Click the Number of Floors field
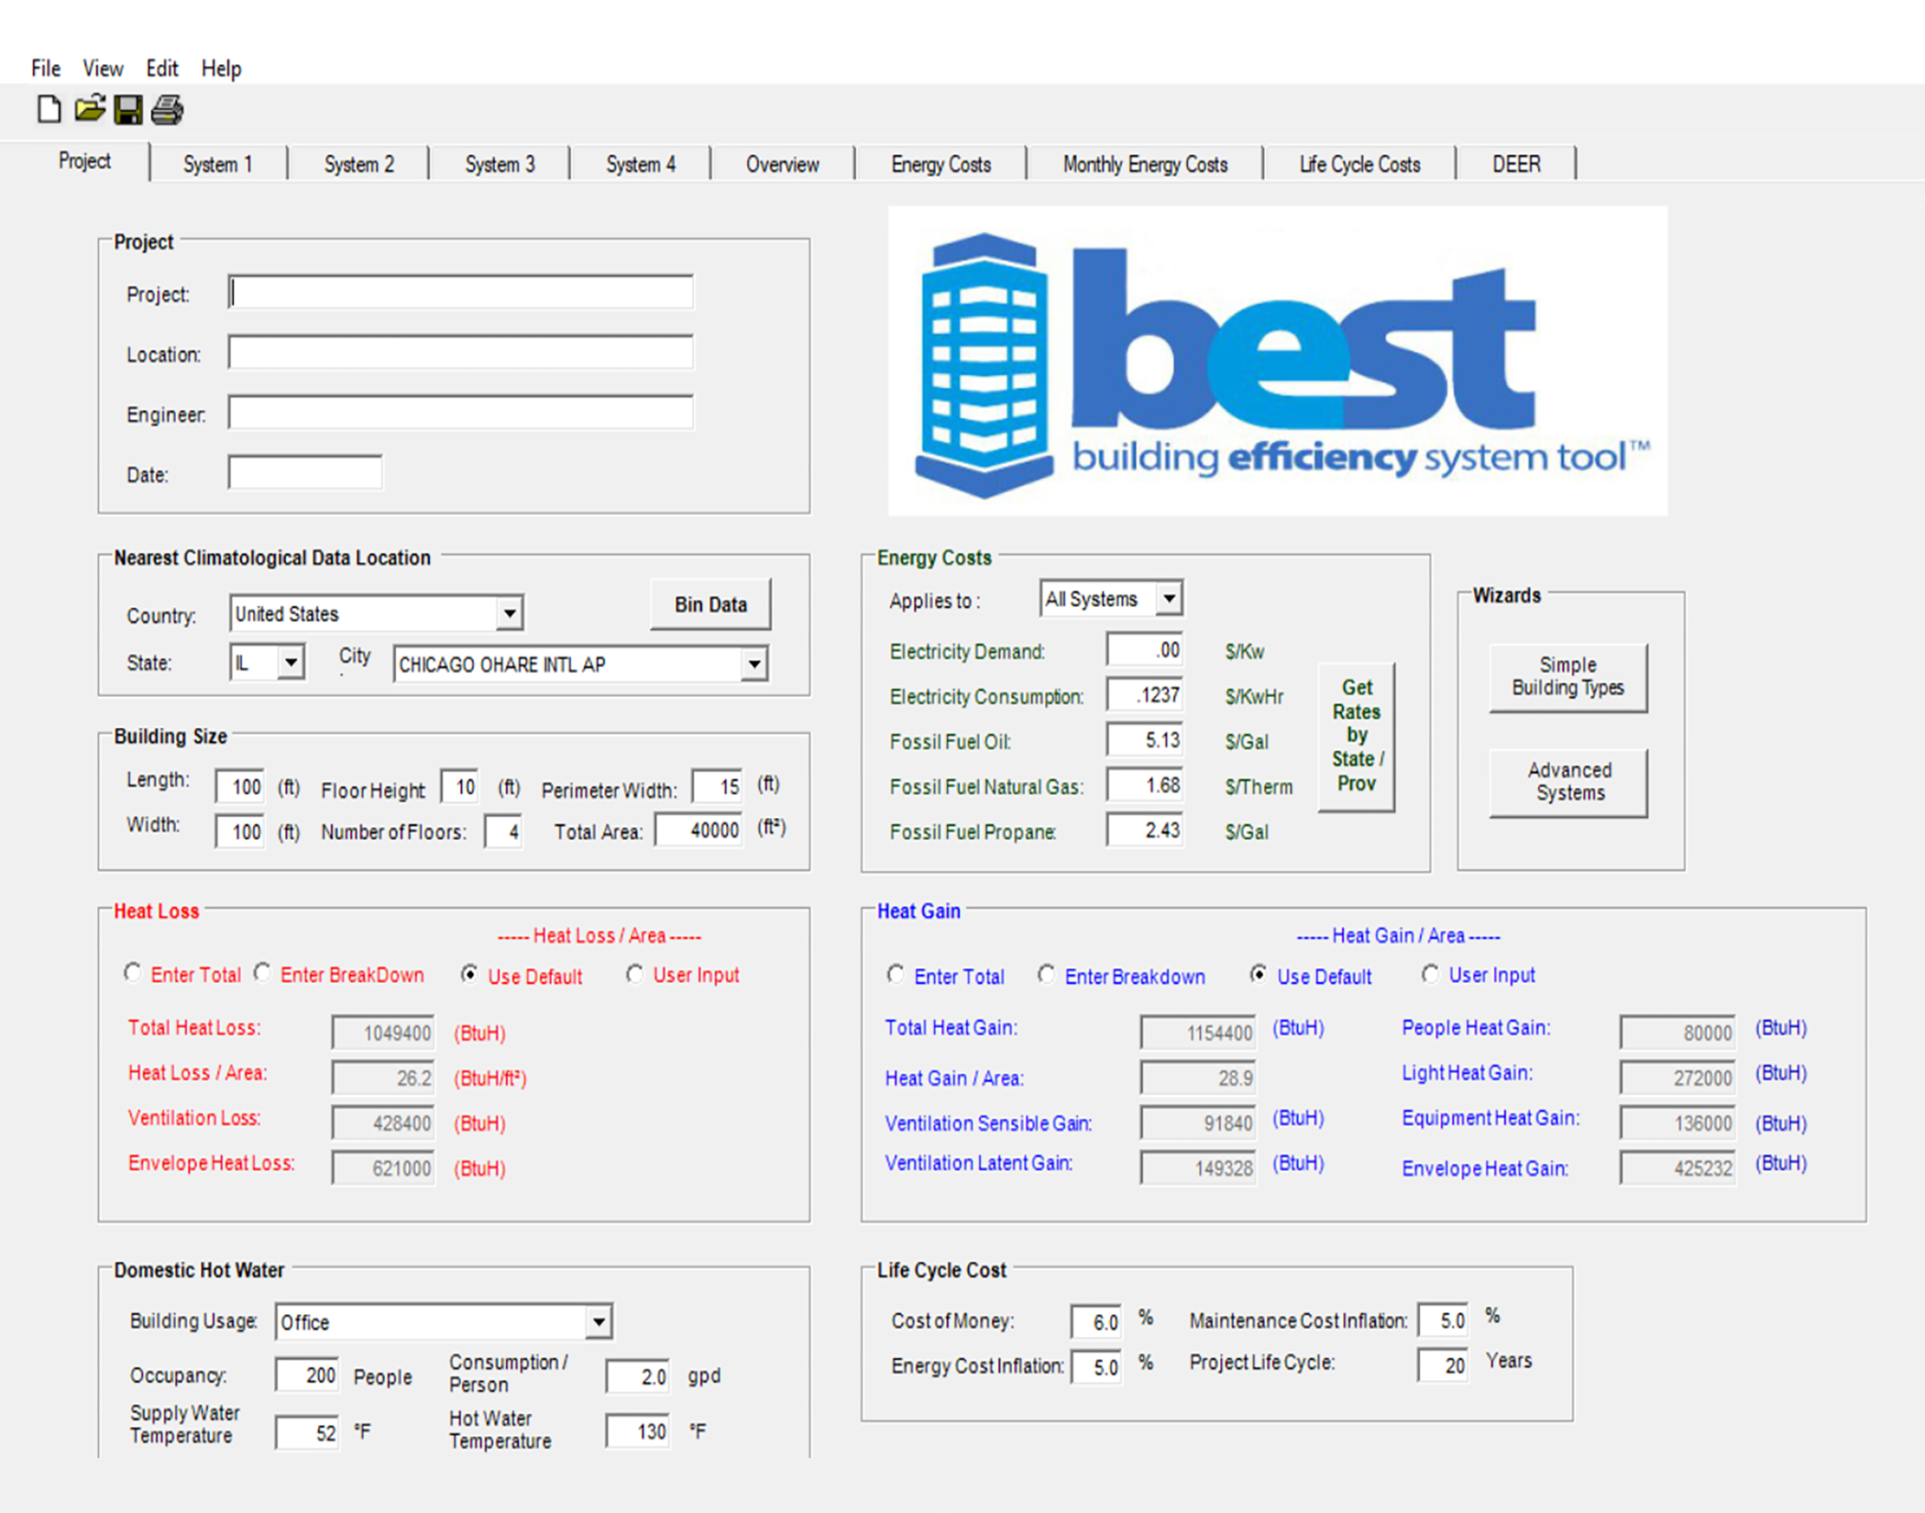 click(503, 832)
